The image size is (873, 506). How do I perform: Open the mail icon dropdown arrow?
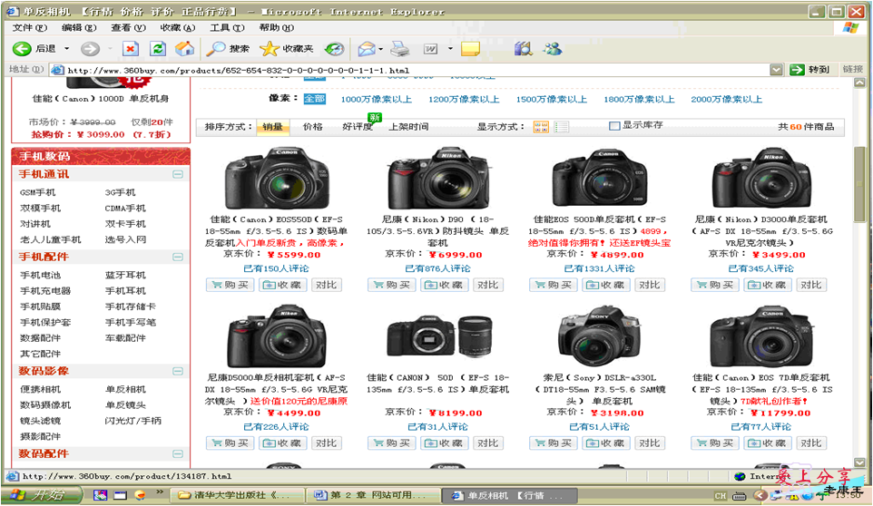[x=381, y=49]
